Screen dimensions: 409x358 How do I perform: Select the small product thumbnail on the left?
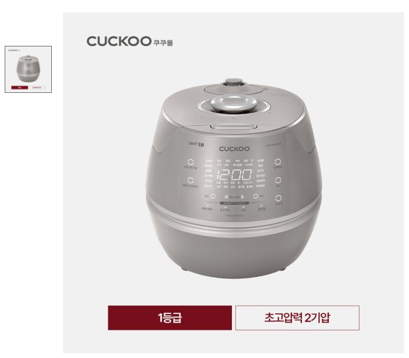coord(28,69)
